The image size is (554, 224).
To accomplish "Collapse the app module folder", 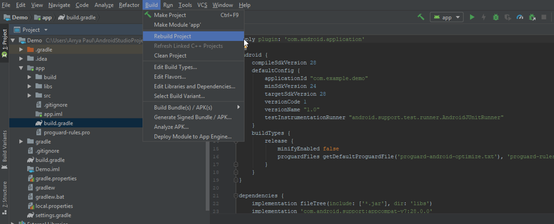I will tap(21, 68).
